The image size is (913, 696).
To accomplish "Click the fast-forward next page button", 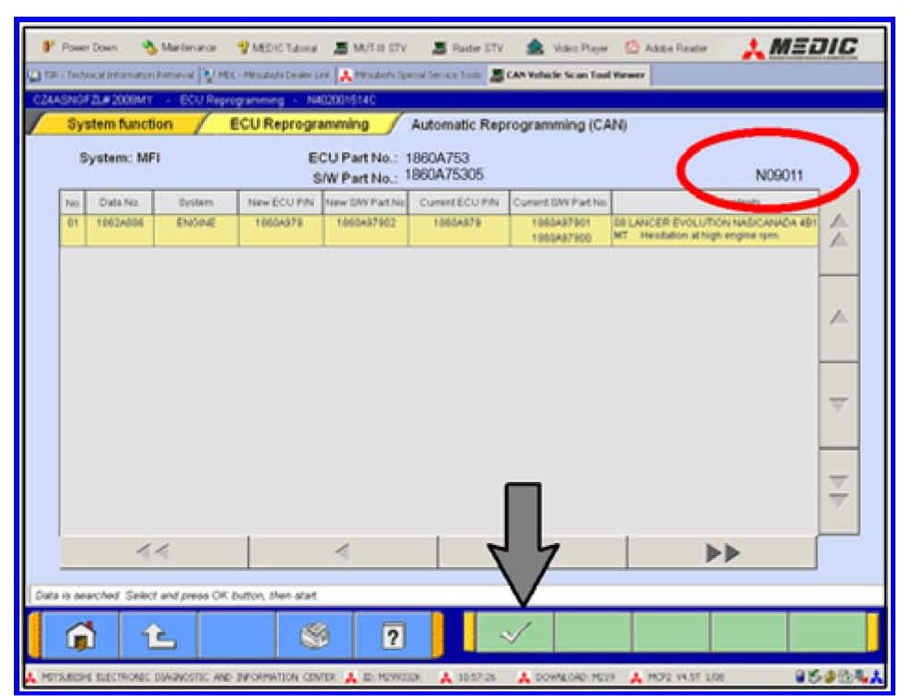I will (721, 552).
